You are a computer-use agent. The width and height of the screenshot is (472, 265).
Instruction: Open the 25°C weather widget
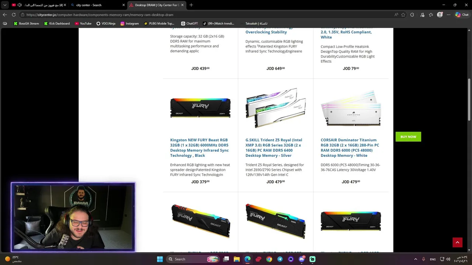coord(13,259)
